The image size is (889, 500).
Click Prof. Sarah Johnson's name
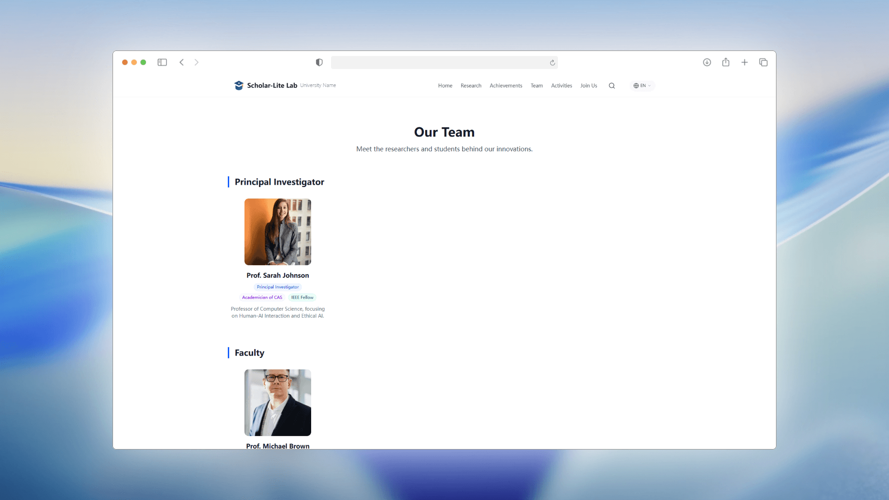277,275
